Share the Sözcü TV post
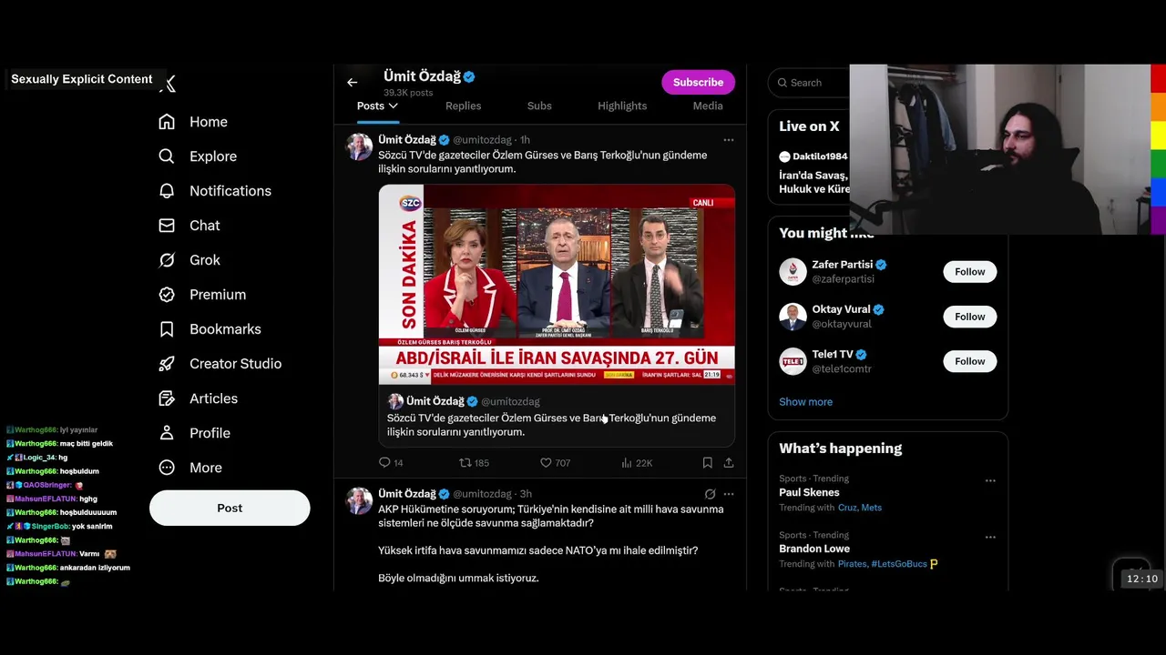The width and height of the screenshot is (1166, 655). pyautogui.click(x=729, y=463)
